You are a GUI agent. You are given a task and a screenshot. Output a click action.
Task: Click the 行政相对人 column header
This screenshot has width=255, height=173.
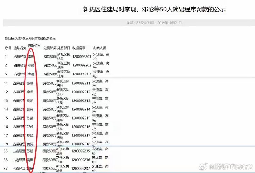click(34, 48)
